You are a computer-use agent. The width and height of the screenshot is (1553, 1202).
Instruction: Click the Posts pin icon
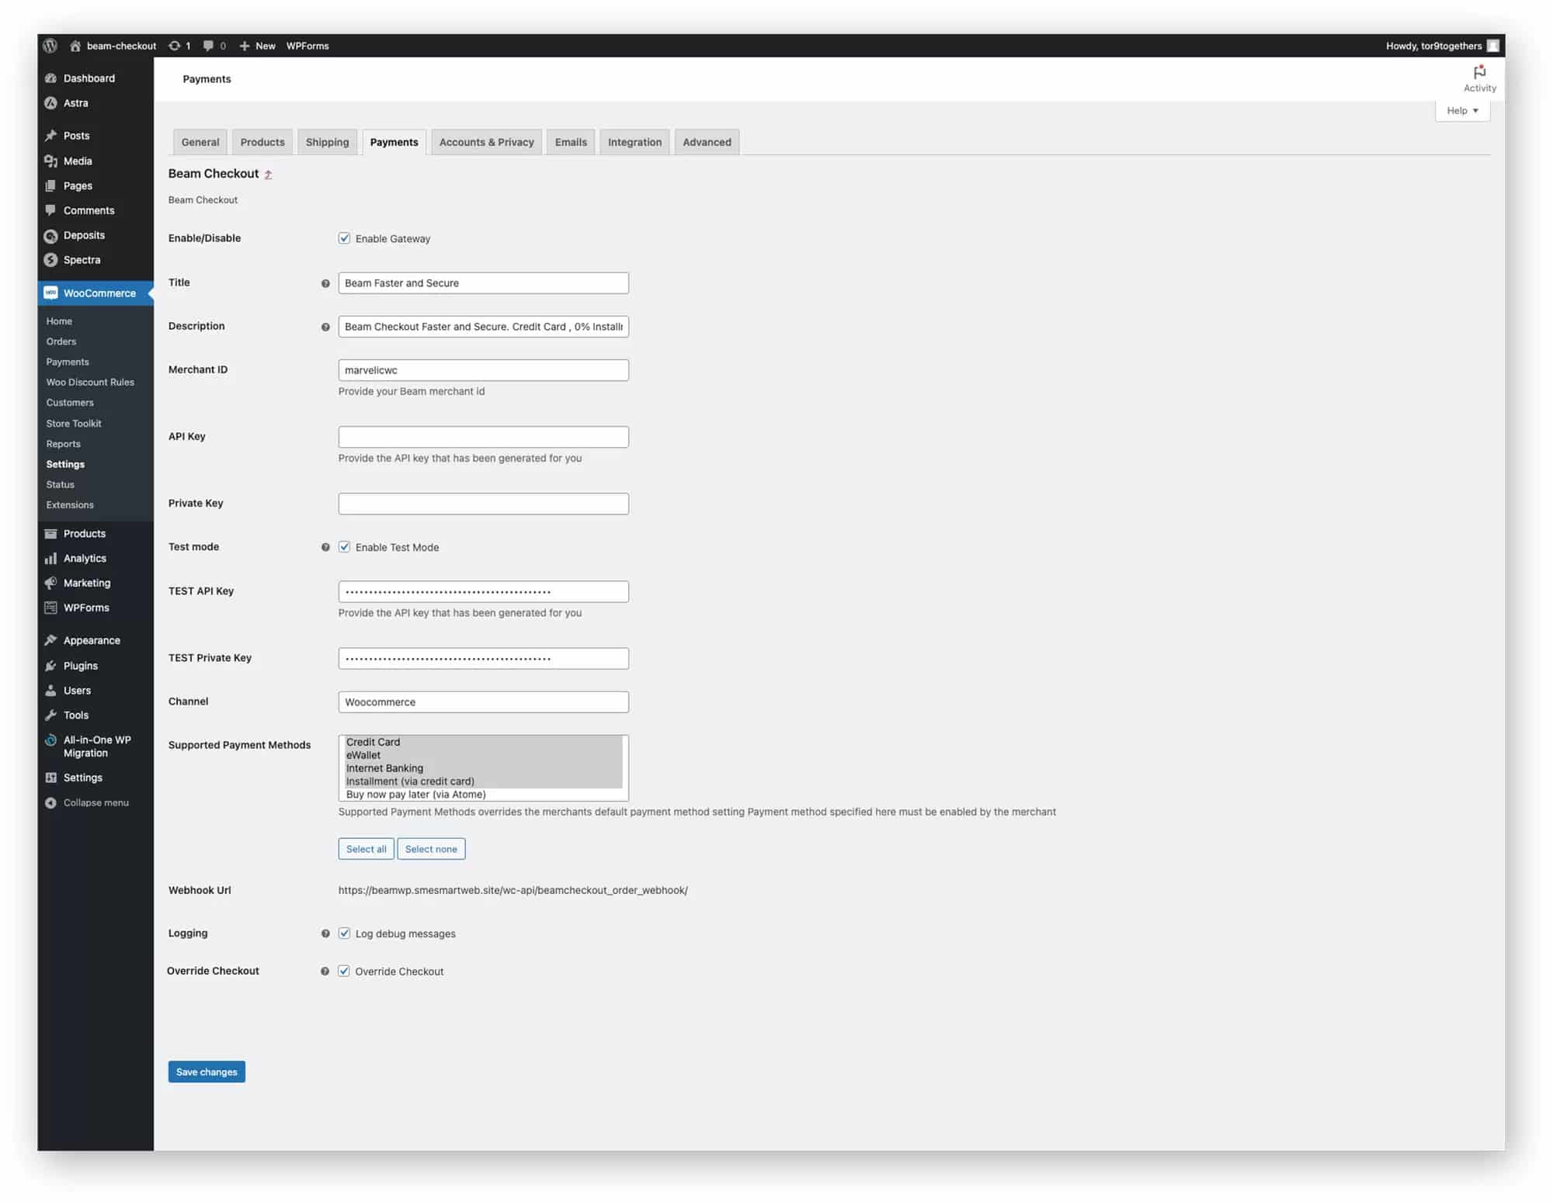(51, 136)
